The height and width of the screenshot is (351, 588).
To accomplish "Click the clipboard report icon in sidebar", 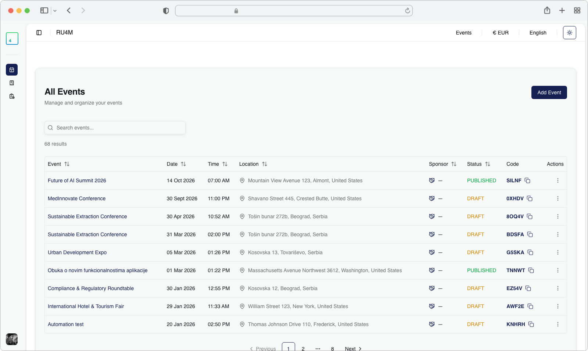I will click(x=12, y=96).
